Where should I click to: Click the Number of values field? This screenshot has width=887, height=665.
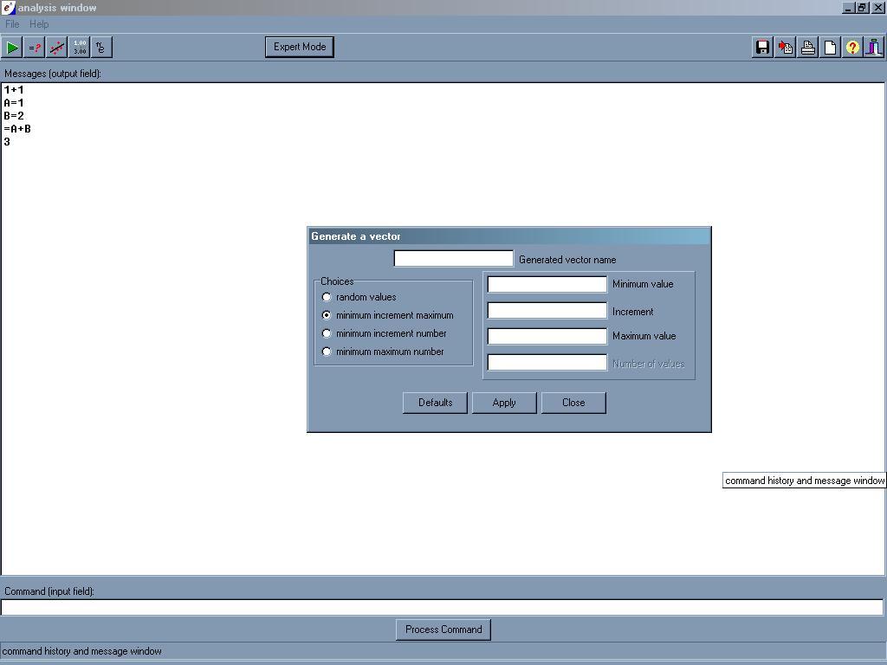tap(547, 363)
